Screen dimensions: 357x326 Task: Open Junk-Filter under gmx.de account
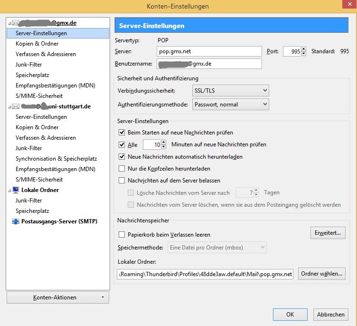(x=28, y=65)
